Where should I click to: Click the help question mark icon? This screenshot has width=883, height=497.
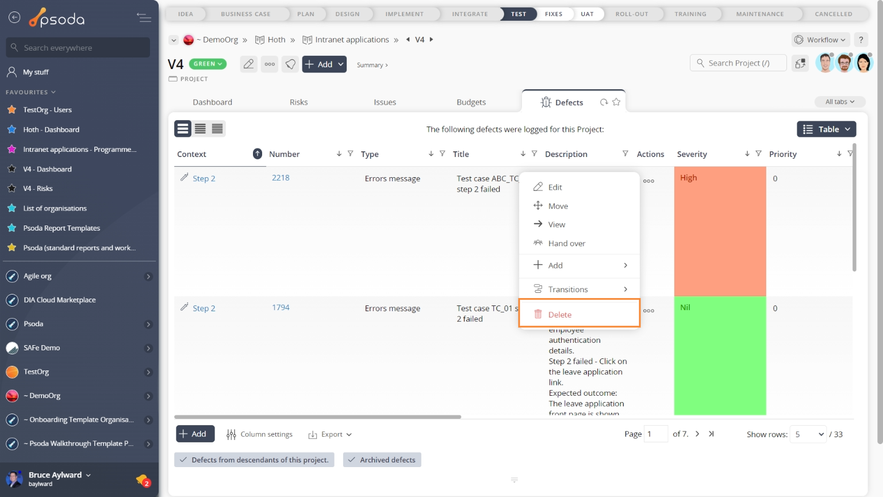click(861, 40)
